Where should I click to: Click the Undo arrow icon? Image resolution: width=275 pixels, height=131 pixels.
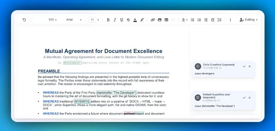pyautogui.click(x=24, y=20)
